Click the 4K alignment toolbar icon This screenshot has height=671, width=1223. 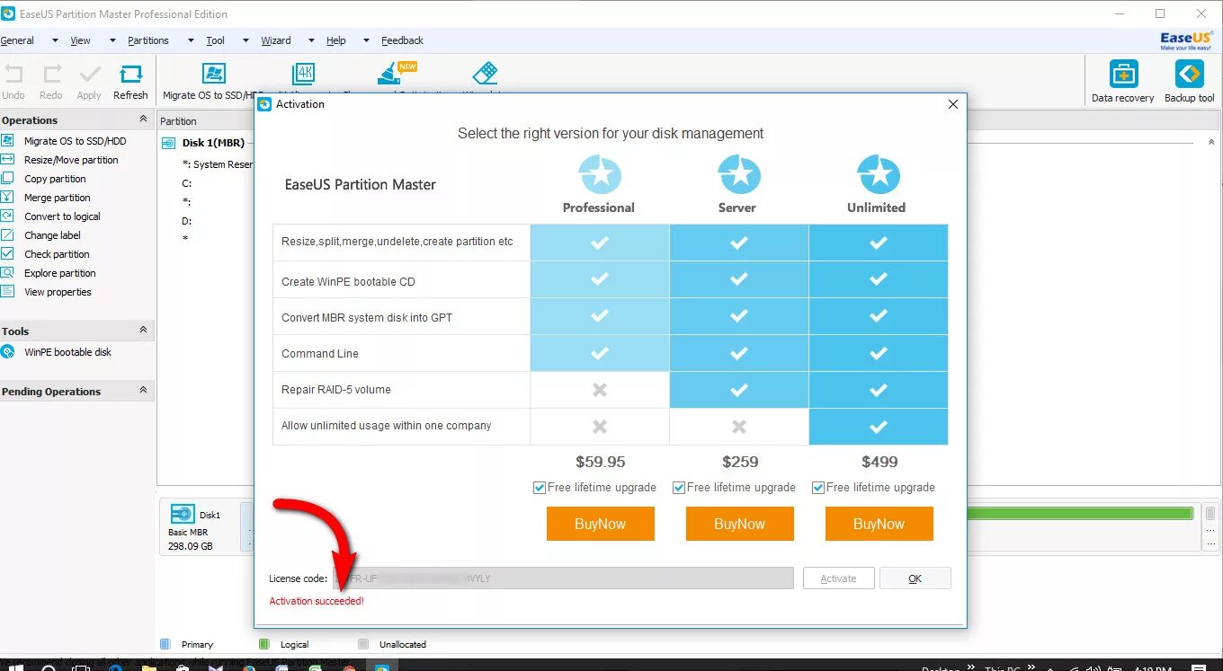[x=304, y=74]
